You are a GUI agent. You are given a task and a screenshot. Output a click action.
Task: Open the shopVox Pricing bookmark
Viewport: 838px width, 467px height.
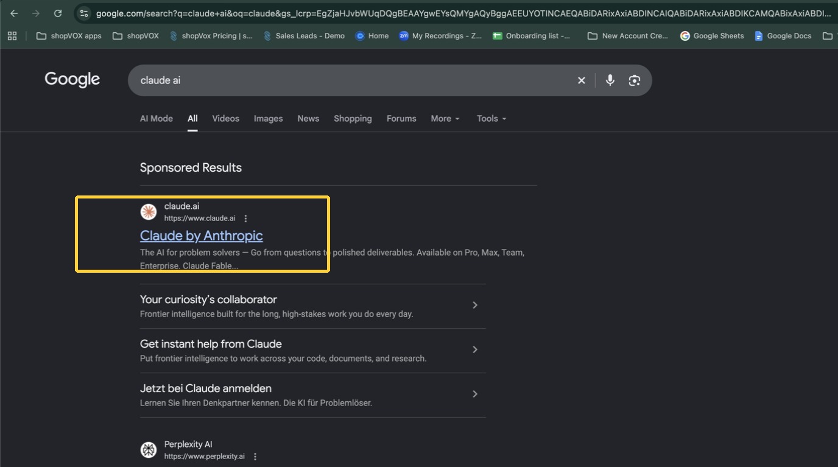tap(211, 36)
